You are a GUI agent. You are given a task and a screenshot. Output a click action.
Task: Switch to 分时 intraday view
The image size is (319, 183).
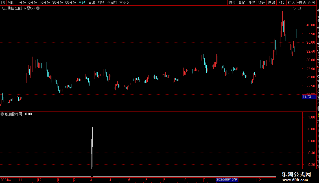(x=11, y=3)
